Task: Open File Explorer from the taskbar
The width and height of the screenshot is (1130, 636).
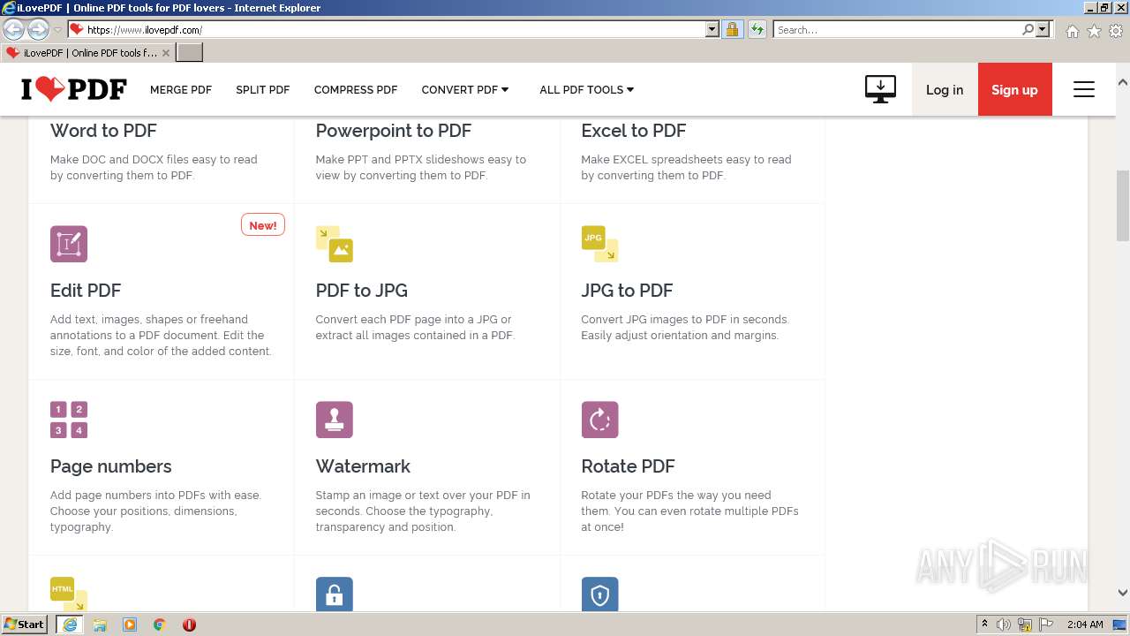Action: 100,625
